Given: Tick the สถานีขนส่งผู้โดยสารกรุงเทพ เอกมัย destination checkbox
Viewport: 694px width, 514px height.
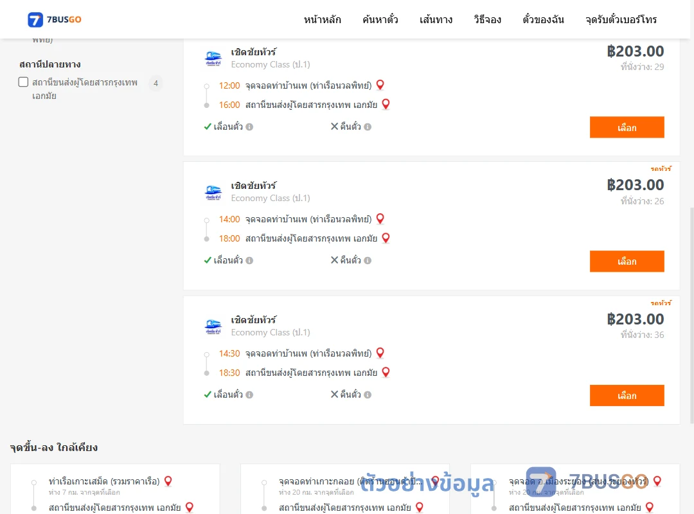Looking at the screenshot, I should 24,82.
